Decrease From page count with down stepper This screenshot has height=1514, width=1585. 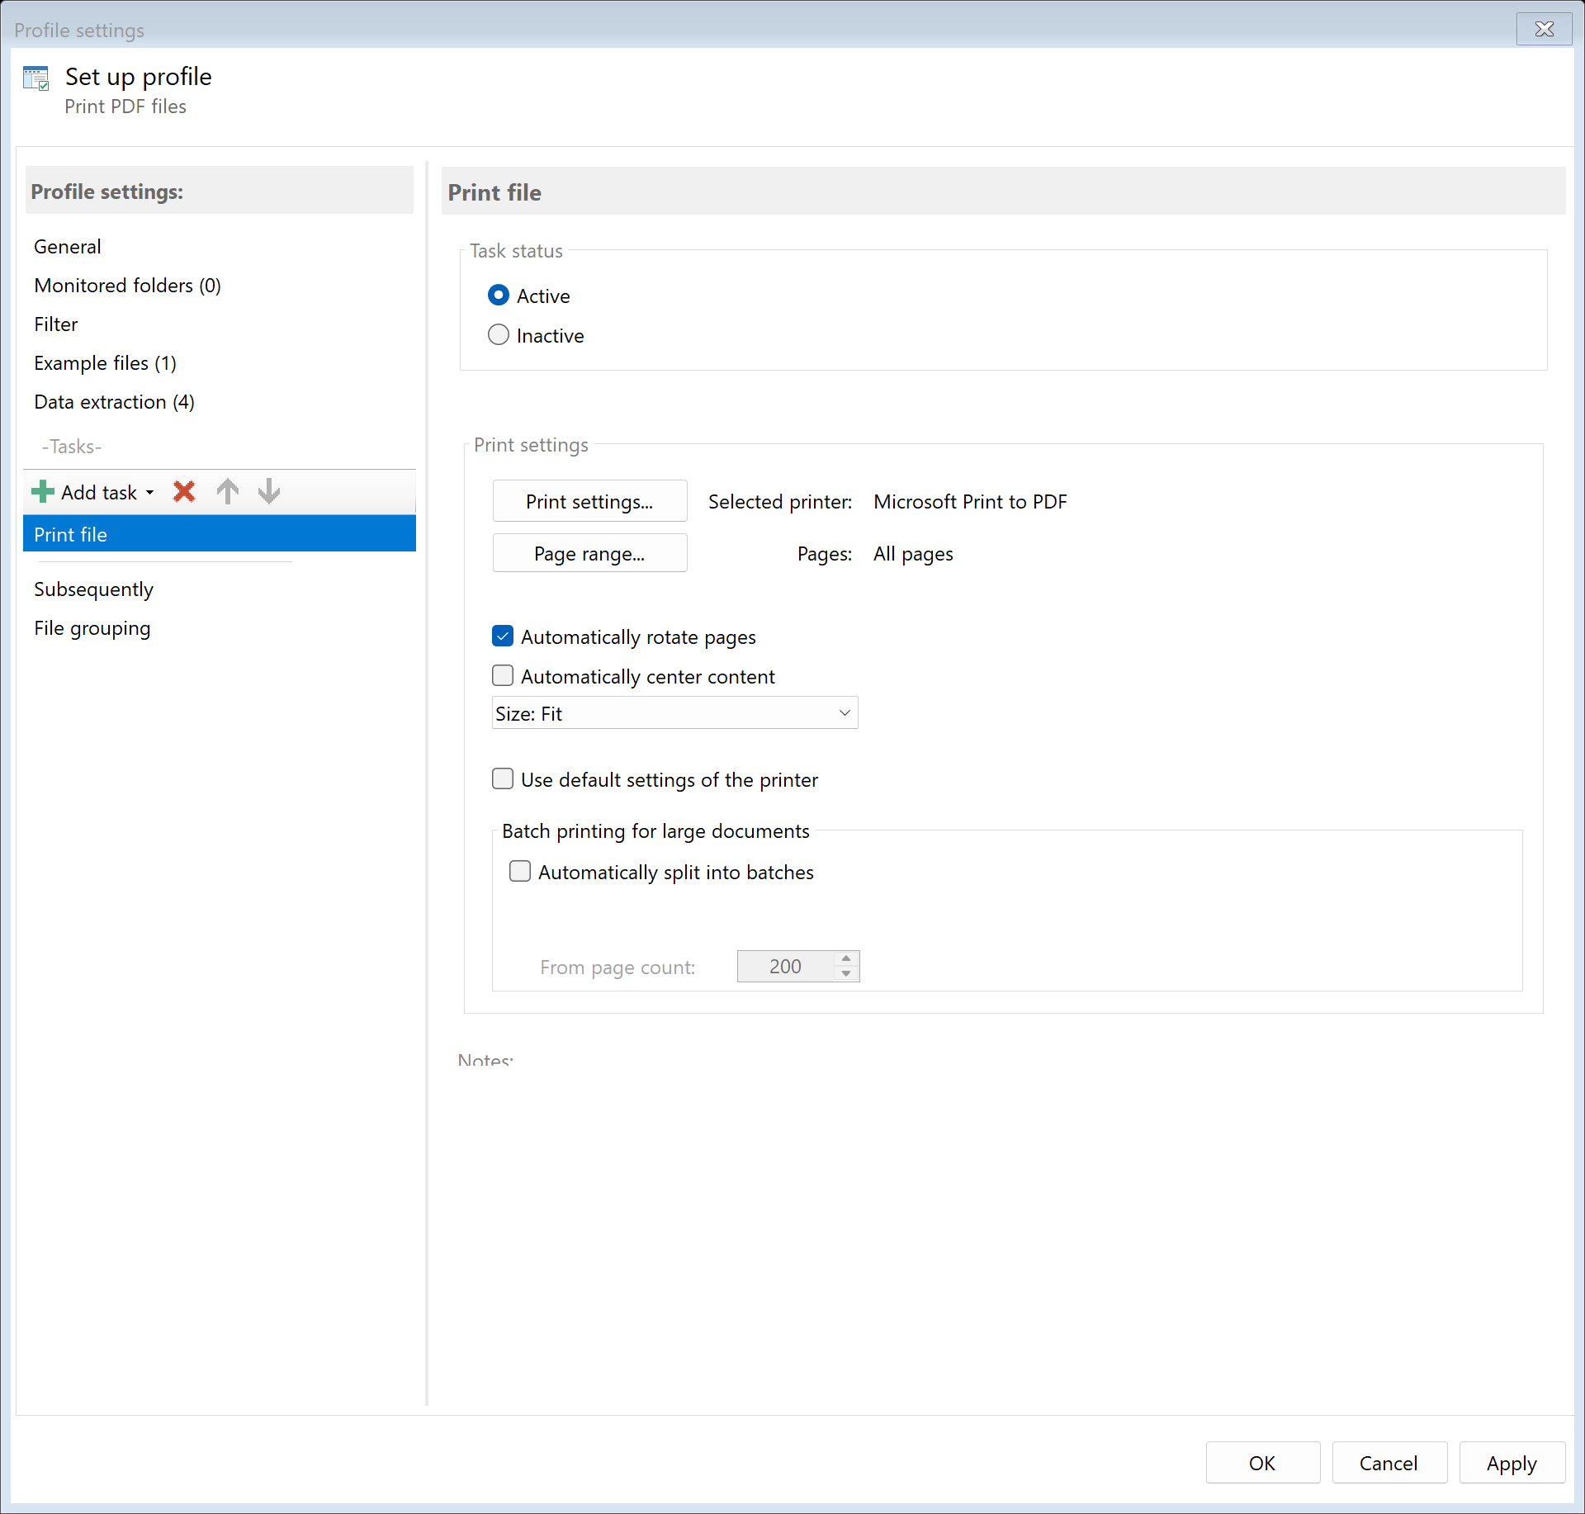click(846, 974)
